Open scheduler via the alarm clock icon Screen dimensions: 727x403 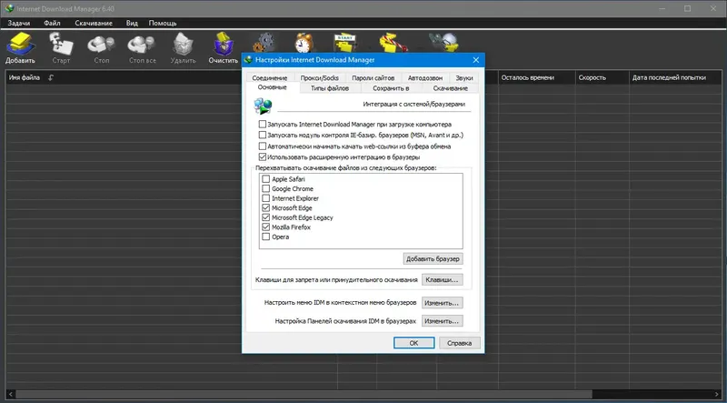coord(304,42)
